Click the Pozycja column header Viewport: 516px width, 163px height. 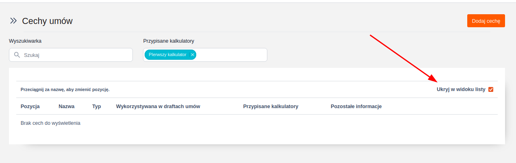coord(30,106)
